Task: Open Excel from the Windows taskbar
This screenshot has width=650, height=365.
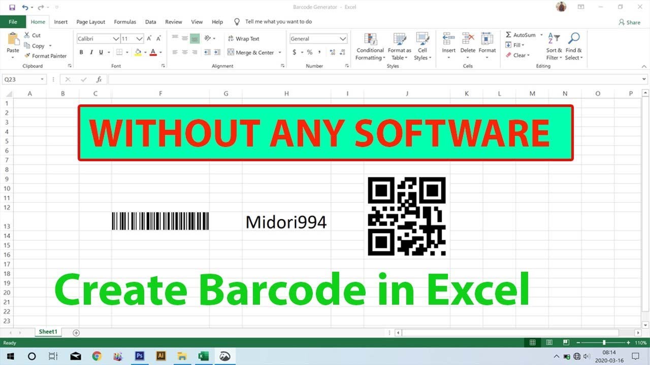Action: tap(203, 356)
